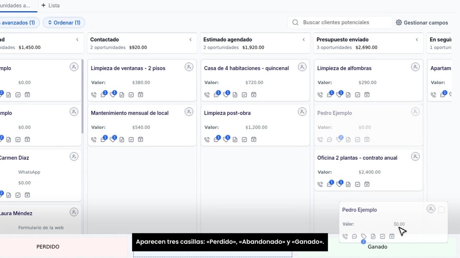Collapse the $1,450.00 column
This screenshot has width=460, height=258.
[77, 40]
